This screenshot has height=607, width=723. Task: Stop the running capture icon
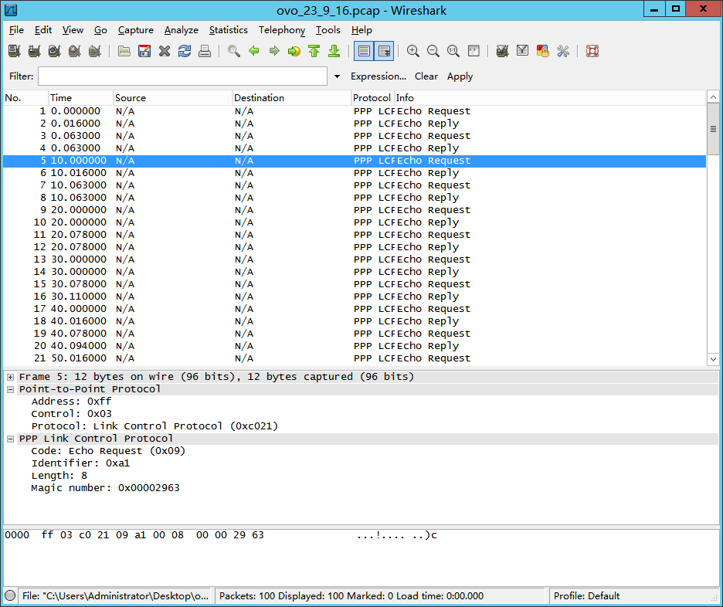tap(75, 51)
